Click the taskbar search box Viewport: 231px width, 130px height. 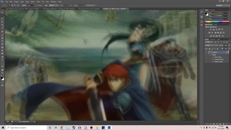pos(26,127)
